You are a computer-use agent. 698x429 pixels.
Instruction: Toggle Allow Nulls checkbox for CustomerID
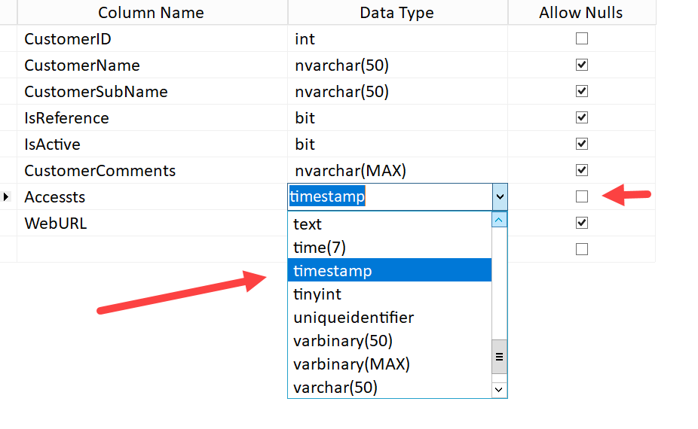[x=581, y=38]
